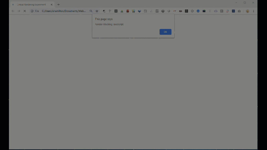The image size is (267, 150).
Task: Maximize the browser window
Action: pyautogui.click(x=245, y=3)
